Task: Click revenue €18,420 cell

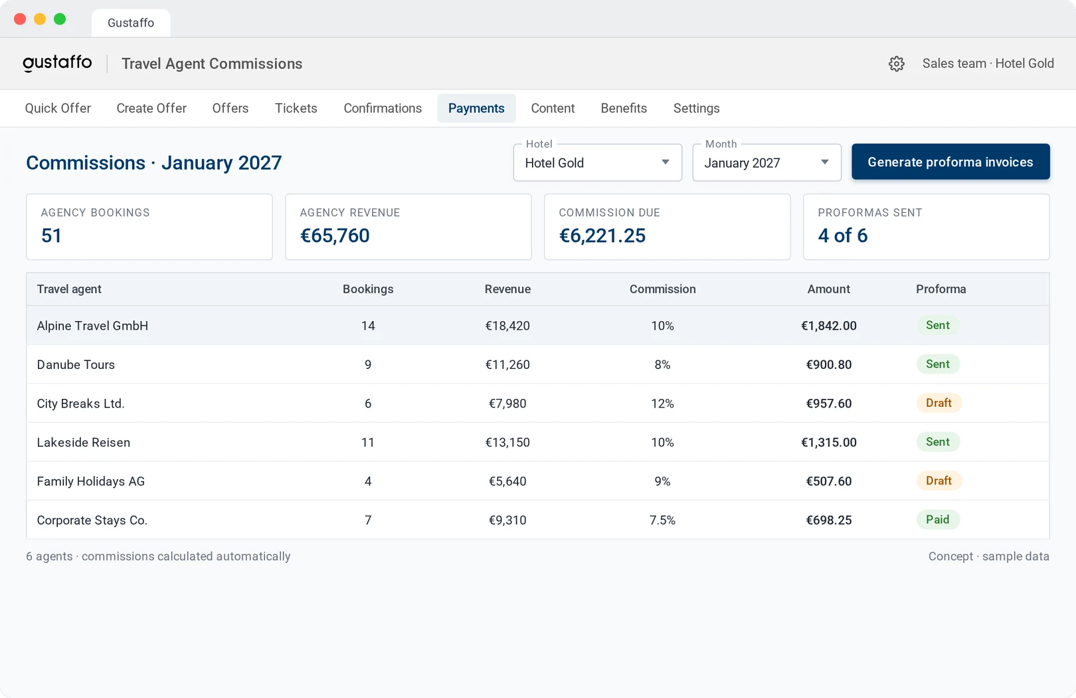Action: coord(507,326)
